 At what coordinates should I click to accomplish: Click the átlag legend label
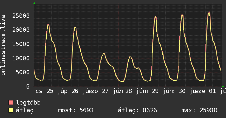[x=25, y=110]
